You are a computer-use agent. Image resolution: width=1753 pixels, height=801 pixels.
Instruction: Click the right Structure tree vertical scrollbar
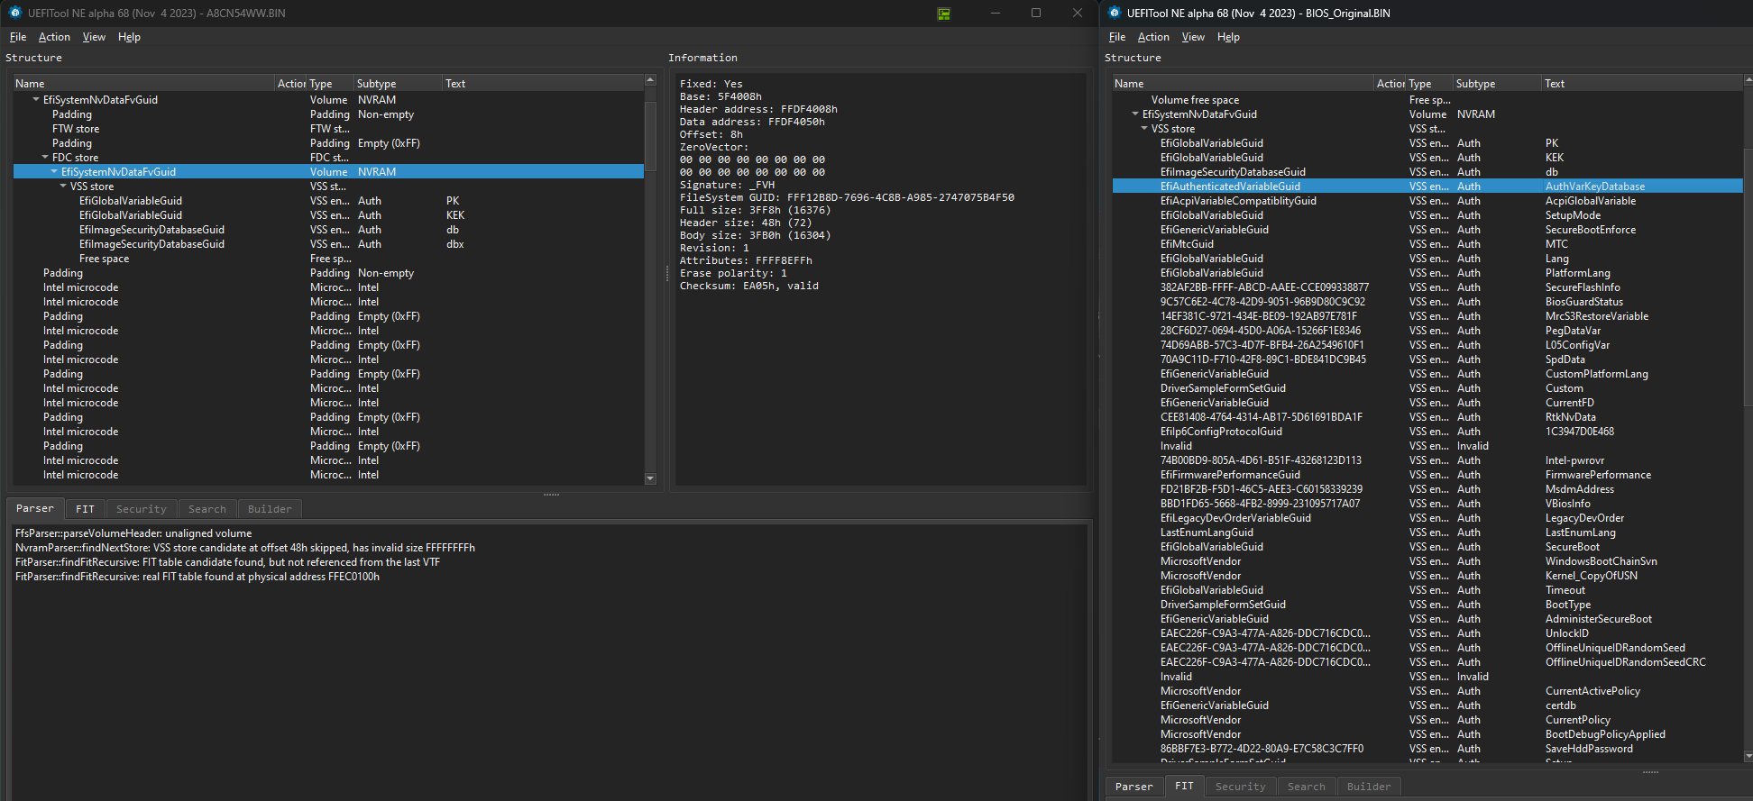pos(1748,270)
